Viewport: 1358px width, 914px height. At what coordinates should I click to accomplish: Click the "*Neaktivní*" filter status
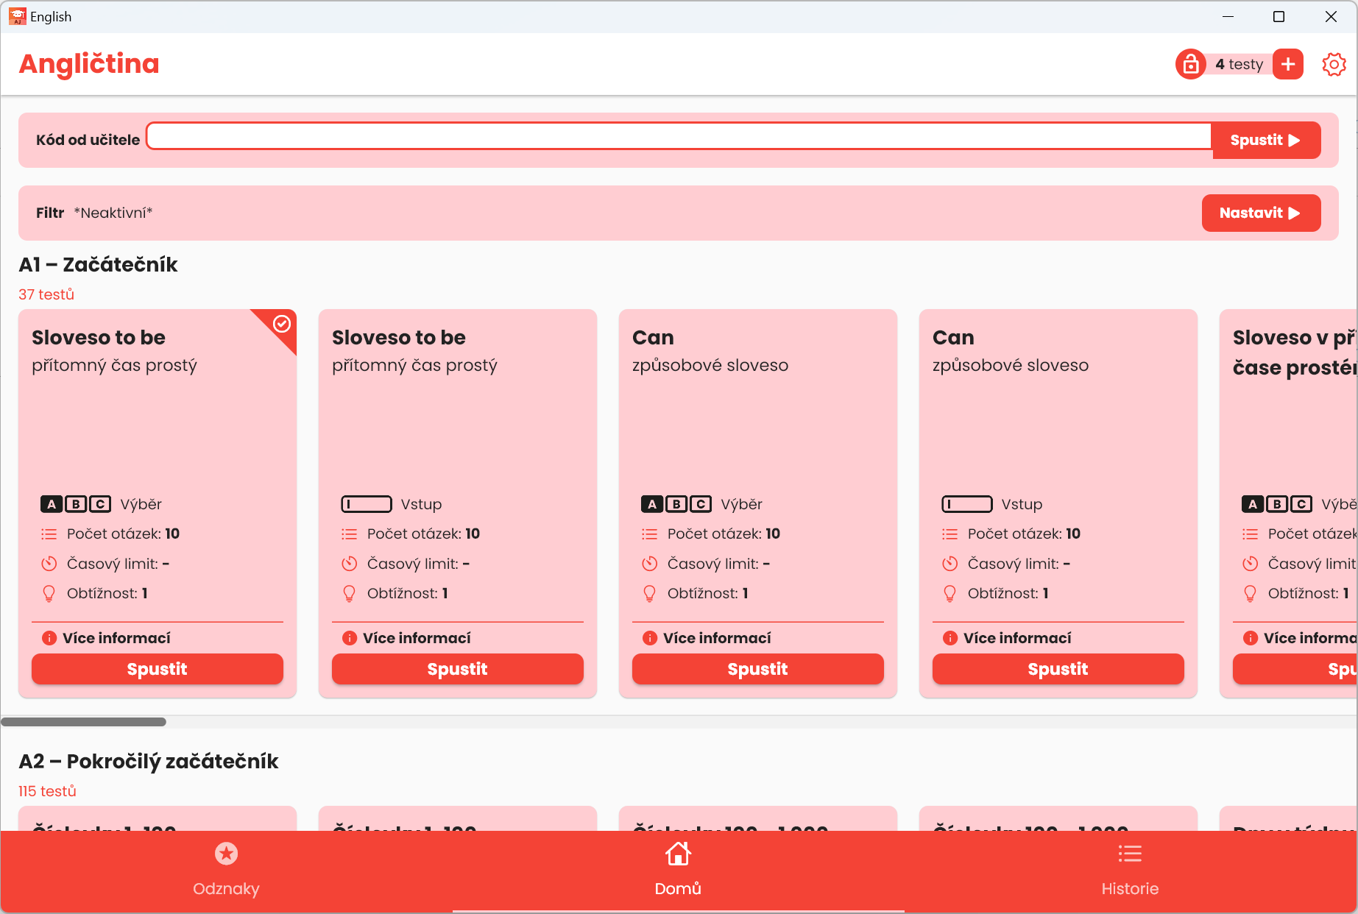113,213
